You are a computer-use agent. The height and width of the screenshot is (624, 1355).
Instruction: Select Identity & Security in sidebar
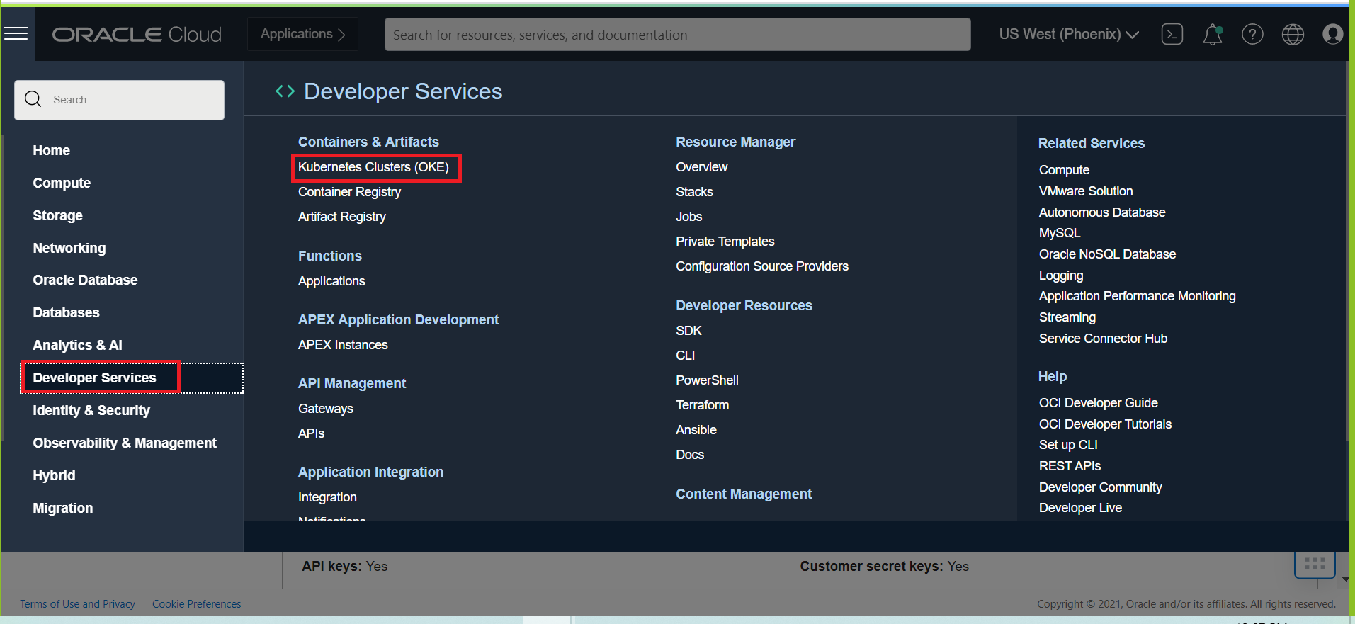tap(91, 410)
